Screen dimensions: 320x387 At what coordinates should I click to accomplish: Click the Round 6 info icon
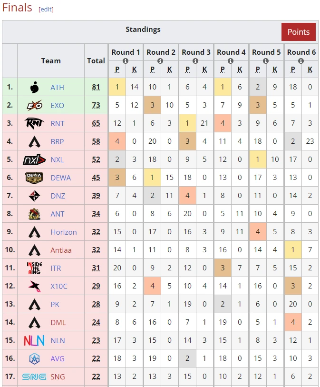click(x=301, y=61)
